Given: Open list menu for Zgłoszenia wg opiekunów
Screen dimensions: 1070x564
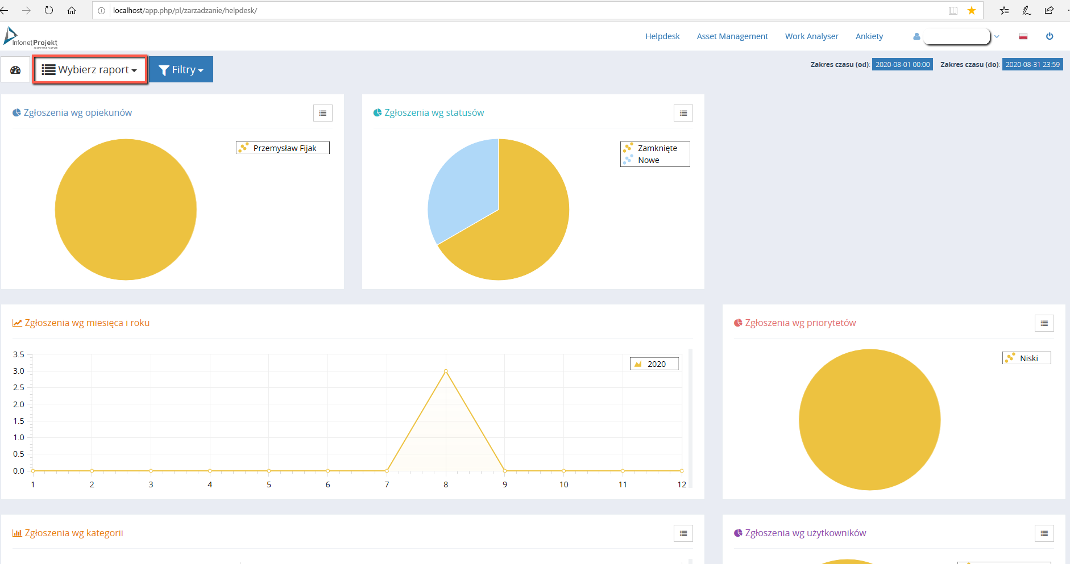Looking at the screenshot, I should click(322, 113).
